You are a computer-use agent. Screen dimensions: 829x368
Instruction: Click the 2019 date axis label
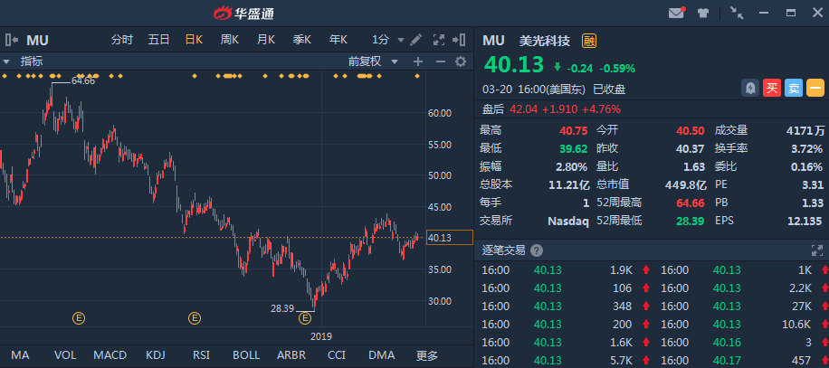(321, 336)
